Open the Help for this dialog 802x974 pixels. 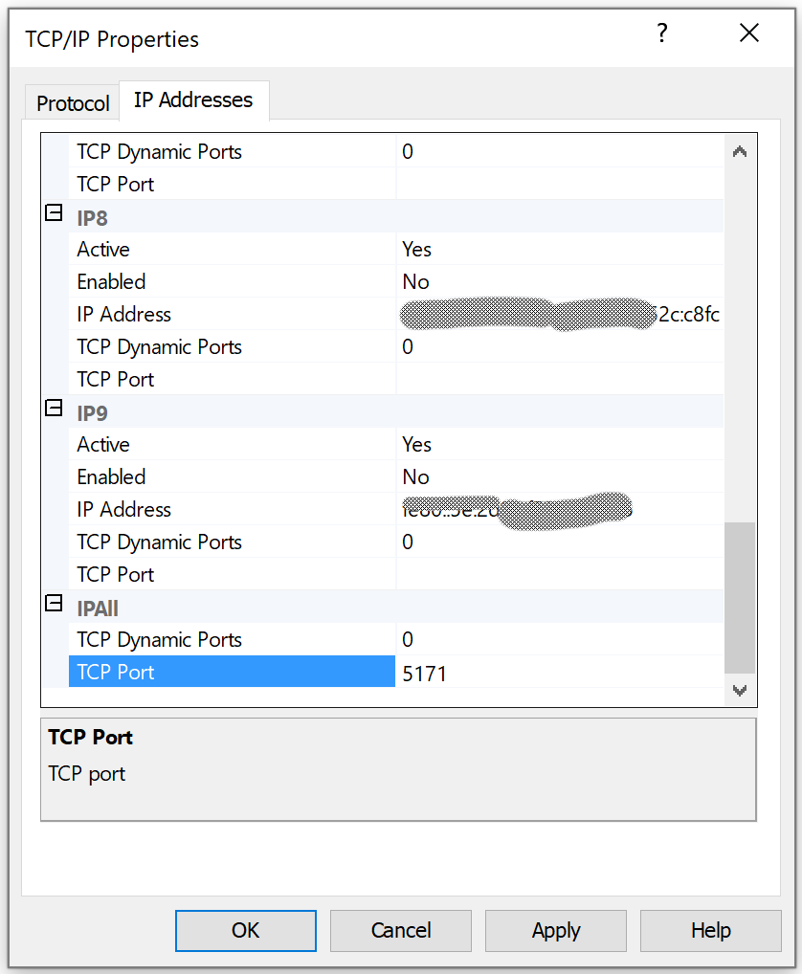click(710, 930)
